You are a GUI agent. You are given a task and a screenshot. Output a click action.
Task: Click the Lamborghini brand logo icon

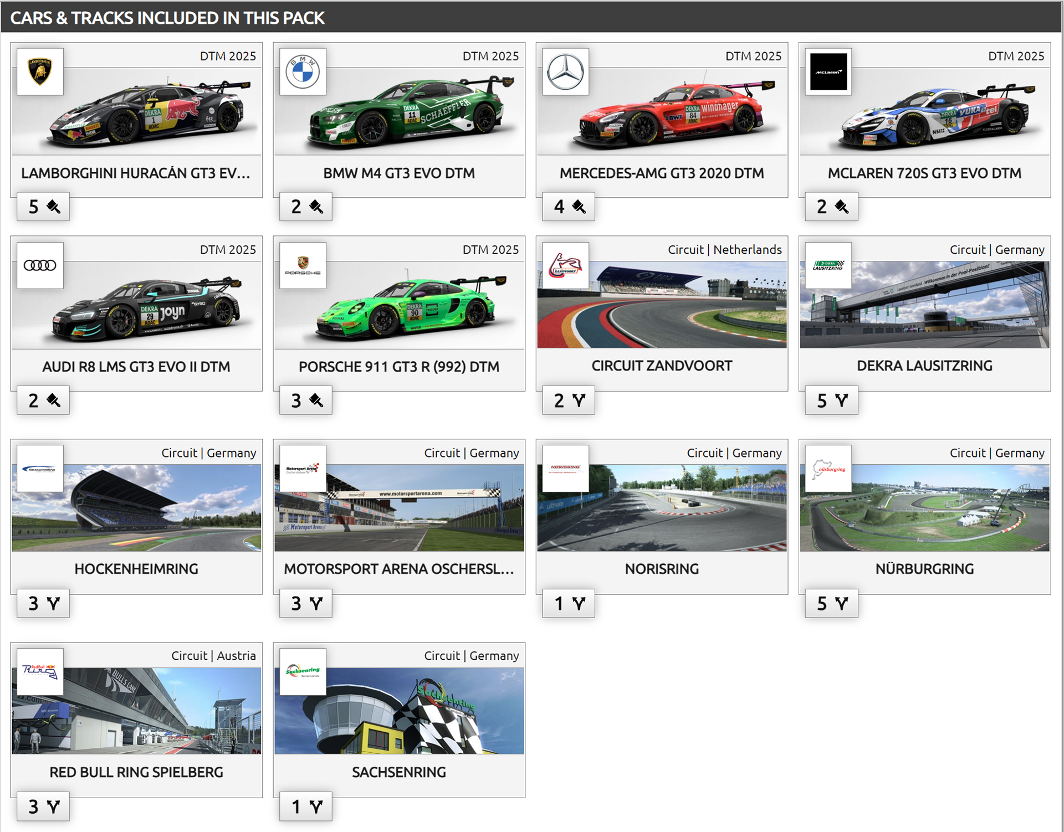40,72
